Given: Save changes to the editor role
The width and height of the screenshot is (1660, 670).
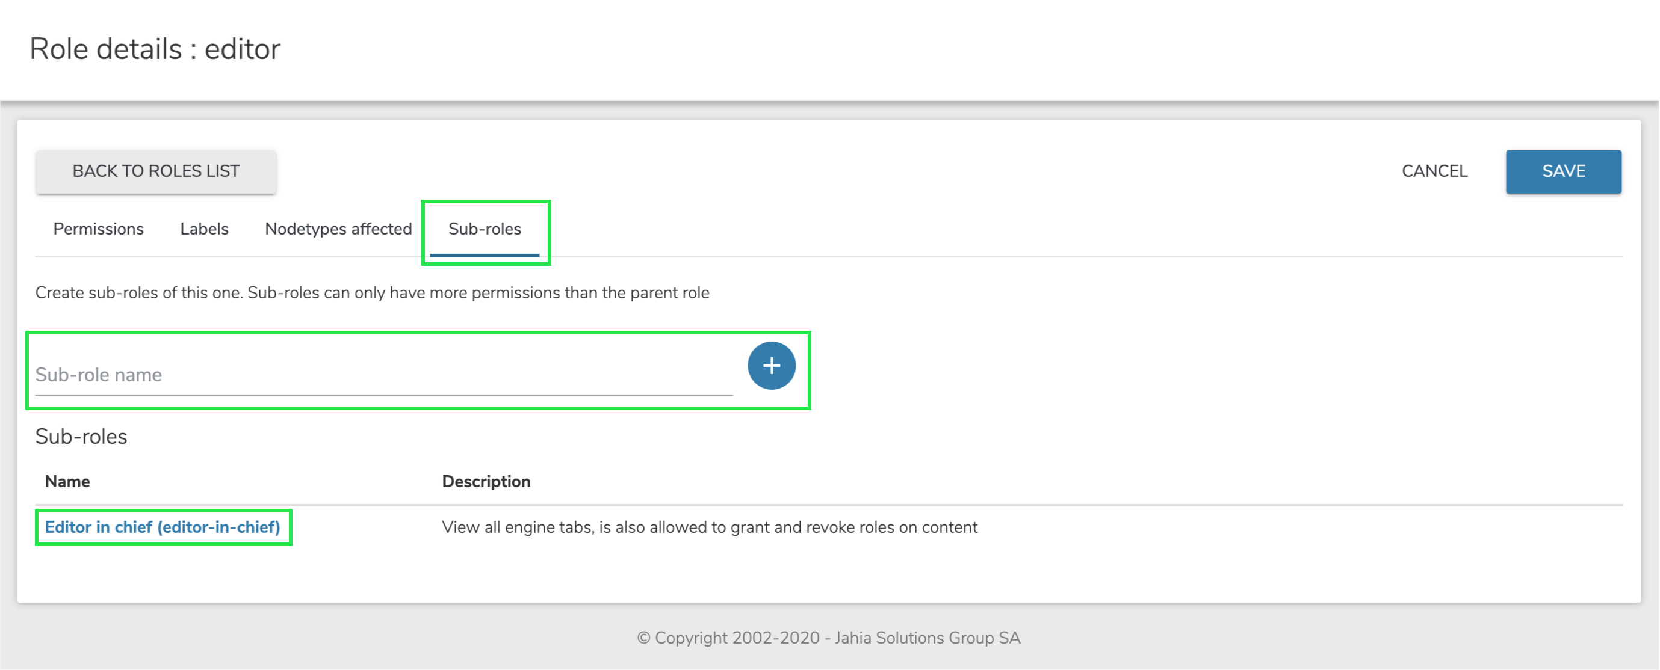Looking at the screenshot, I should 1563,171.
